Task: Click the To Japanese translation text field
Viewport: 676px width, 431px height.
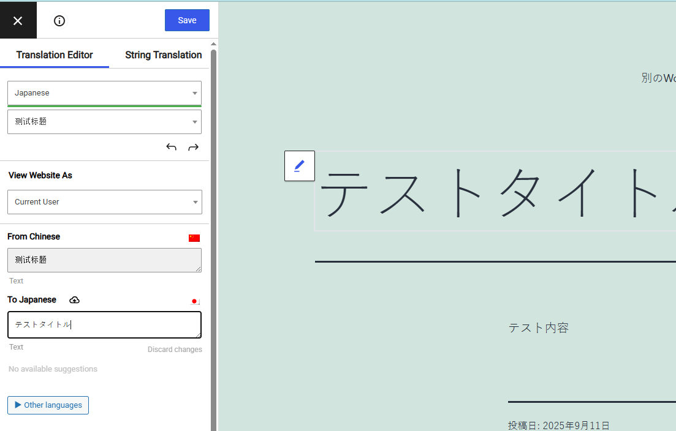Action: 104,325
